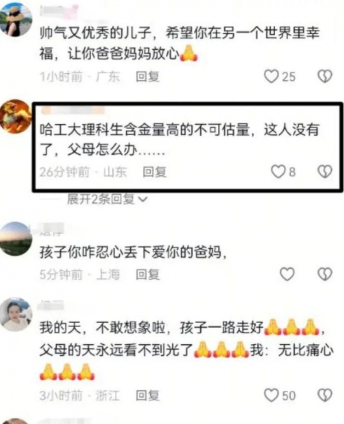Dislike the Zhejiang comment via broken heart
The width and height of the screenshot is (344, 424).
pos(325,395)
